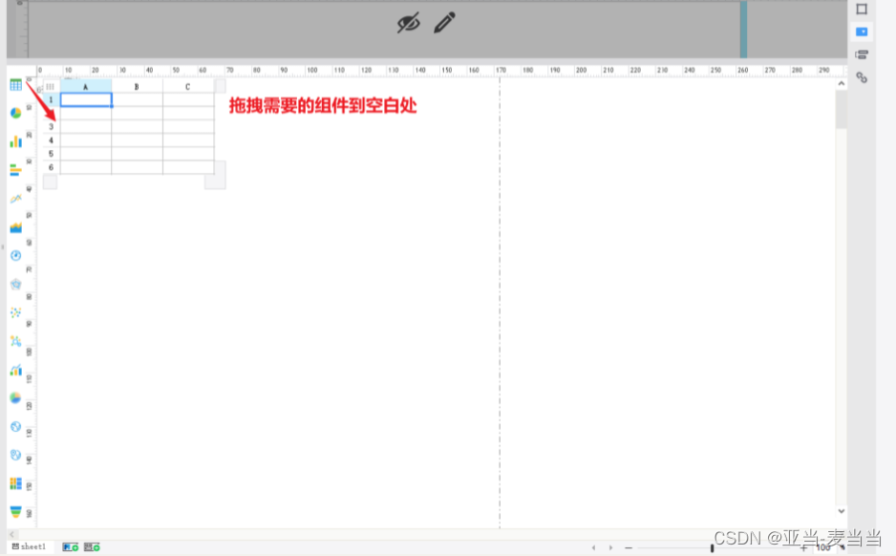This screenshot has height=556, width=896.
Task: Select the radar chart component icon
Action: coord(15,284)
